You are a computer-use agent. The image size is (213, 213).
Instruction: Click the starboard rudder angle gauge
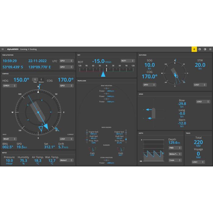[121, 149]
